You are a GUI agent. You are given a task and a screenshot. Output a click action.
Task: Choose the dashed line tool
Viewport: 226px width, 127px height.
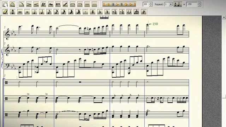[x=94, y=4]
